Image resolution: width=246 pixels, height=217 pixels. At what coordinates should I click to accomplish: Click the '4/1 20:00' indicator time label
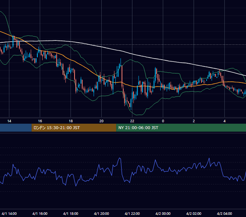[x=102, y=214]
